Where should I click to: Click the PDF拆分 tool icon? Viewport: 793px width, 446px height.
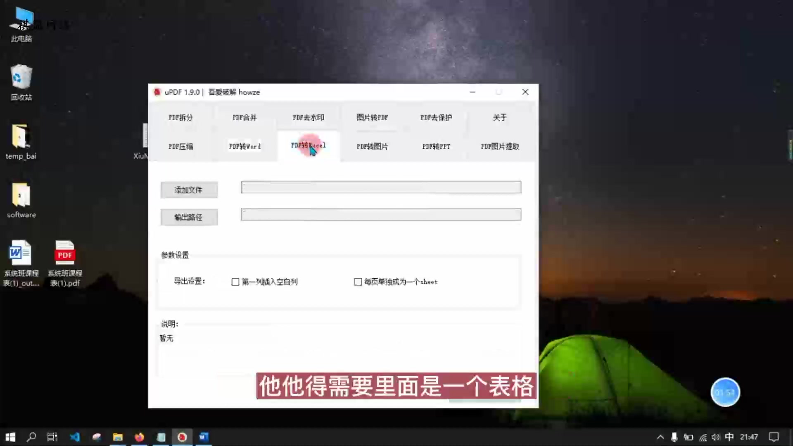point(181,117)
